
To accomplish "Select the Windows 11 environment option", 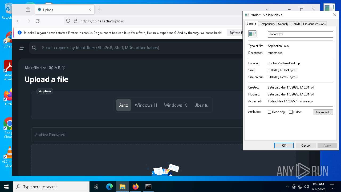I will tap(146, 105).
